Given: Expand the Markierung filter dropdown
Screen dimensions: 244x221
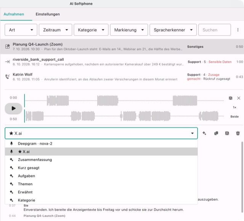Looking at the screenshot, I should click(129, 30).
